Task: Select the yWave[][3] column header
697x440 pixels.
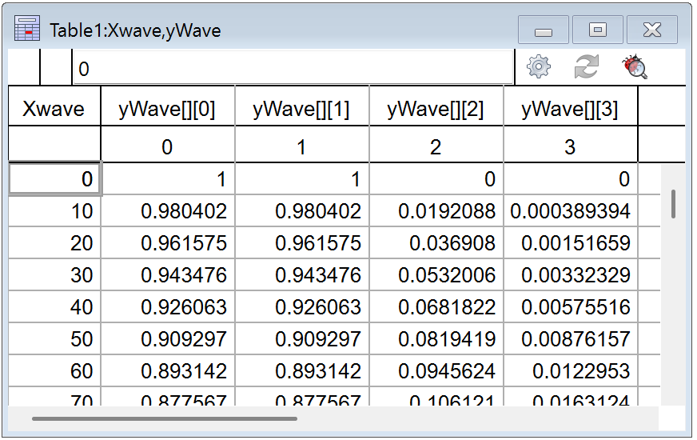Action: (x=570, y=110)
